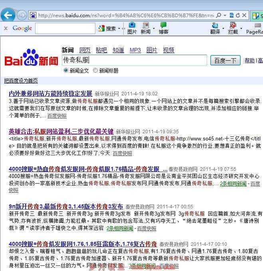
Task: Click the address bar search magnifier icon
Action: (x=219, y=16)
